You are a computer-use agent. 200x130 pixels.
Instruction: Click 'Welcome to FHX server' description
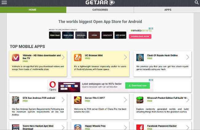point(100,111)
